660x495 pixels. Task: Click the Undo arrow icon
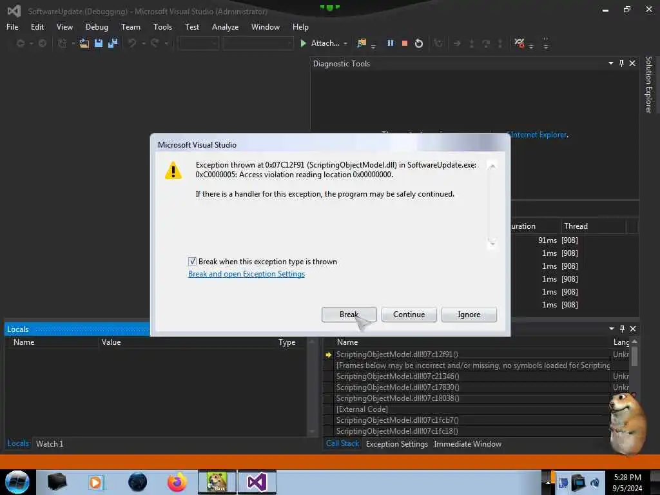coord(132,43)
